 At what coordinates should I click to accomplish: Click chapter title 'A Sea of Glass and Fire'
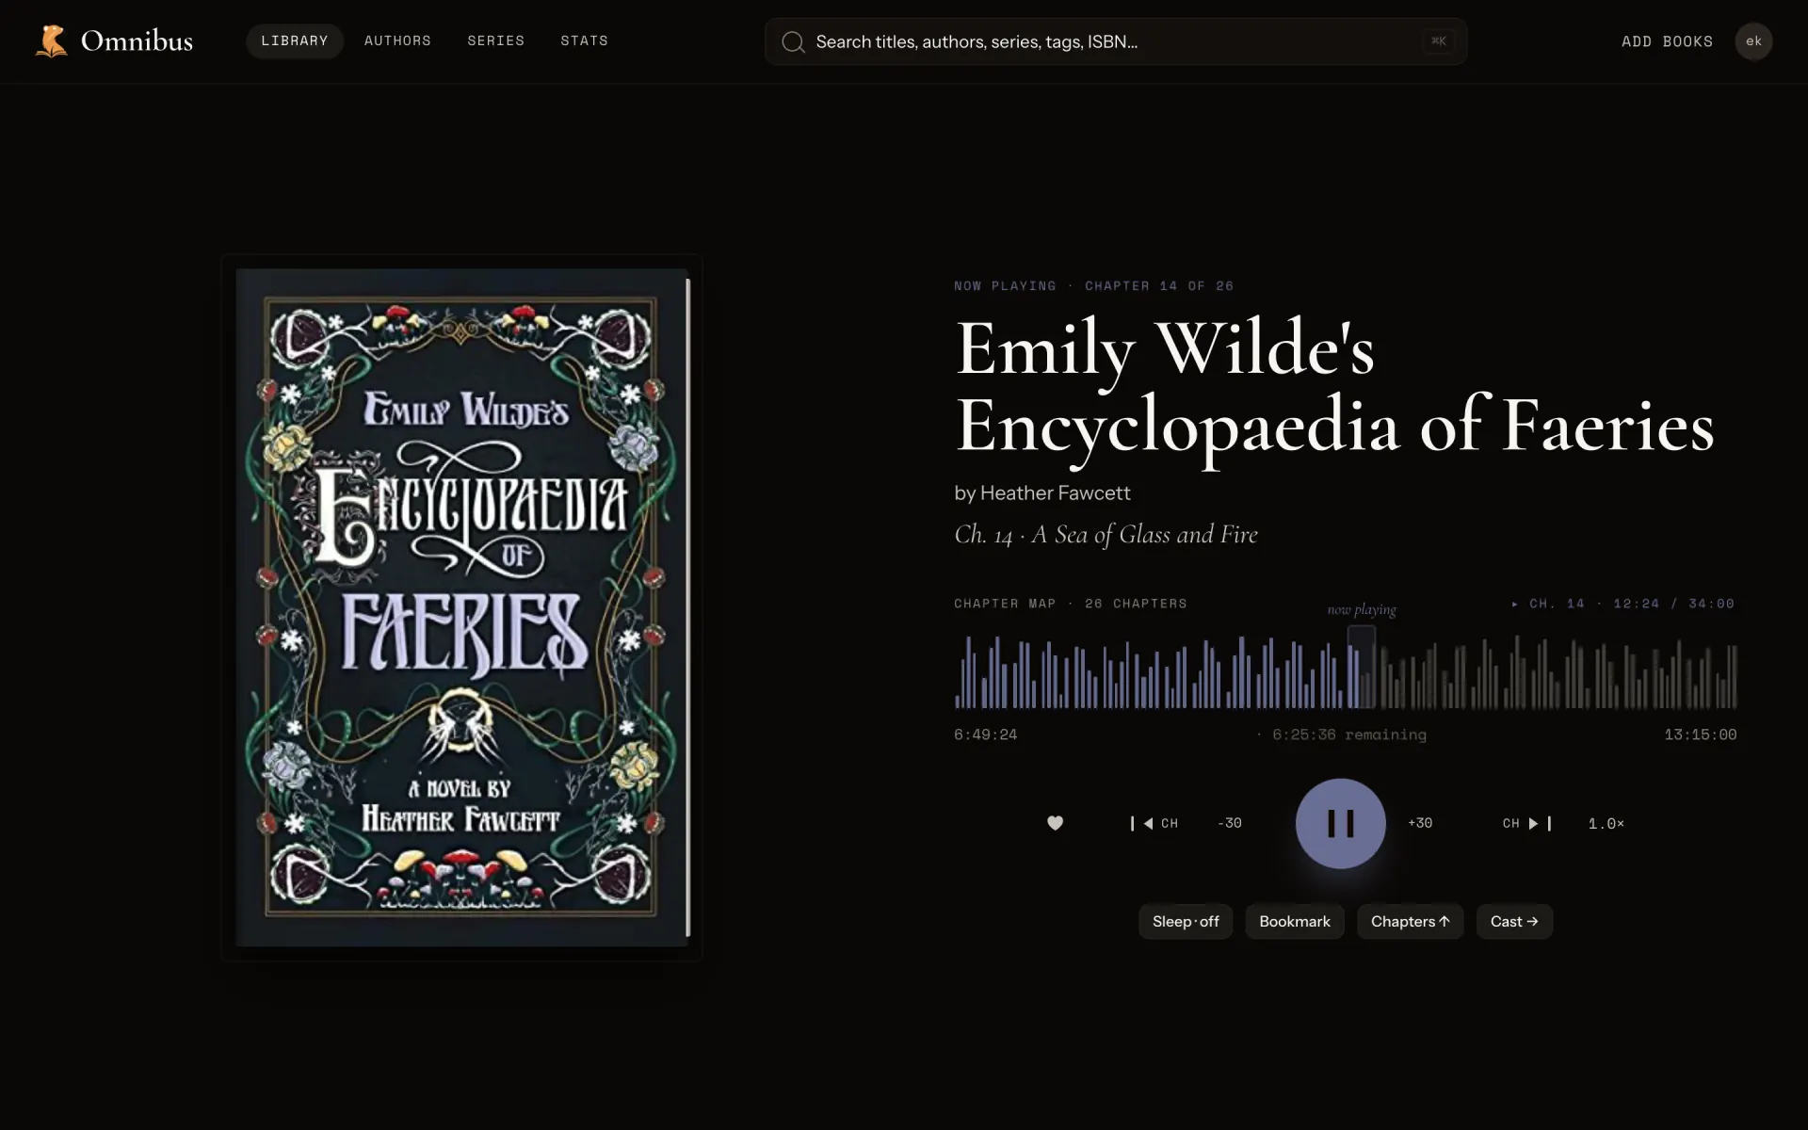[1144, 535]
